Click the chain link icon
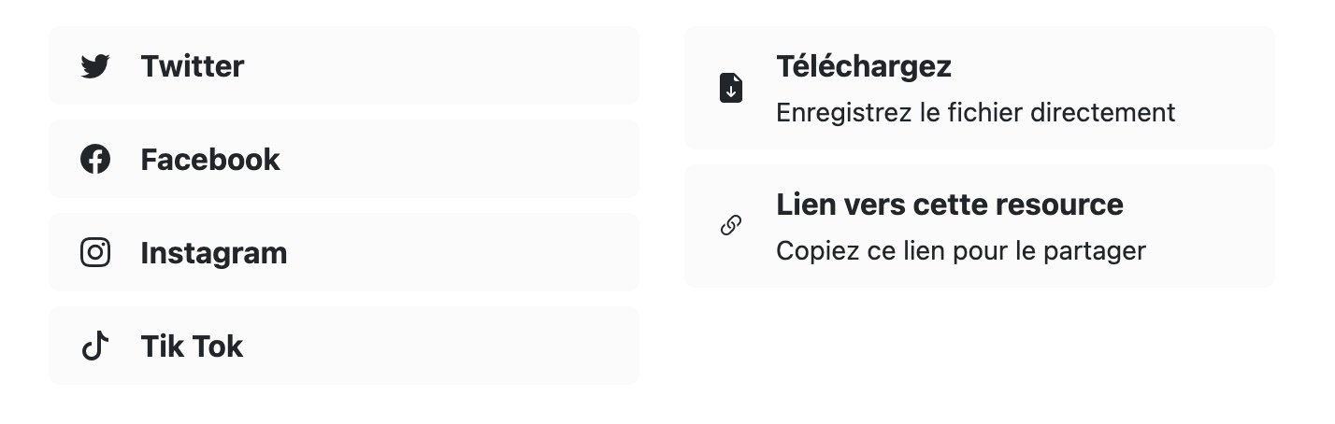 pyautogui.click(x=731, y=226)
